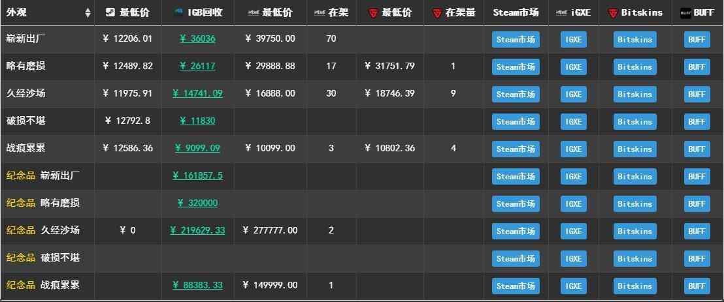
Task: Click Steam icon in 最低价 header
Action: point(110,12)
